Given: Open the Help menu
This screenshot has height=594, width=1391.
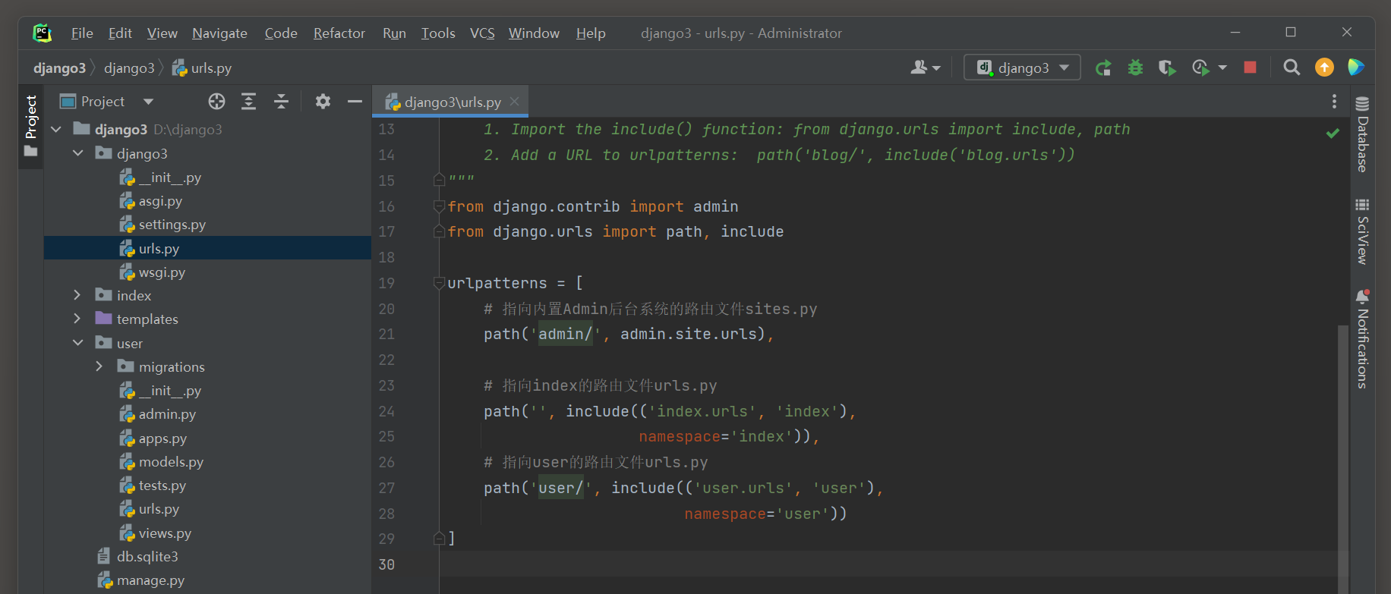Looking at the screenshot, I should click(591, 33).
